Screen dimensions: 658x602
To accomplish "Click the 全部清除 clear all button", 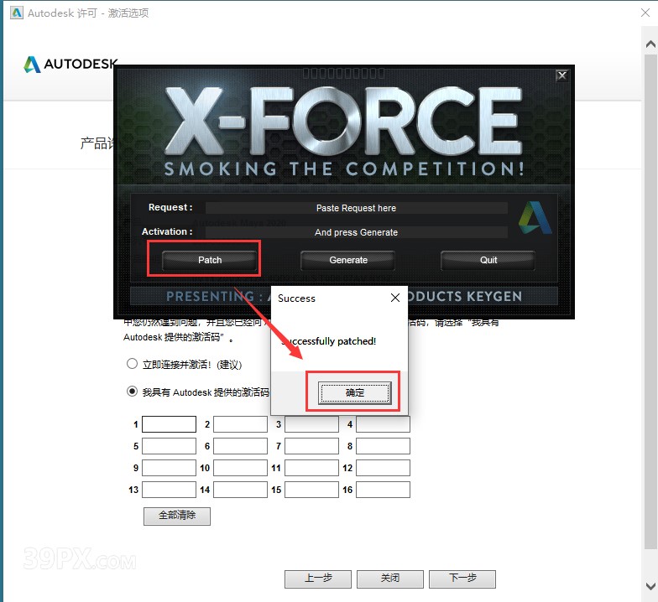I will (177, 516).
